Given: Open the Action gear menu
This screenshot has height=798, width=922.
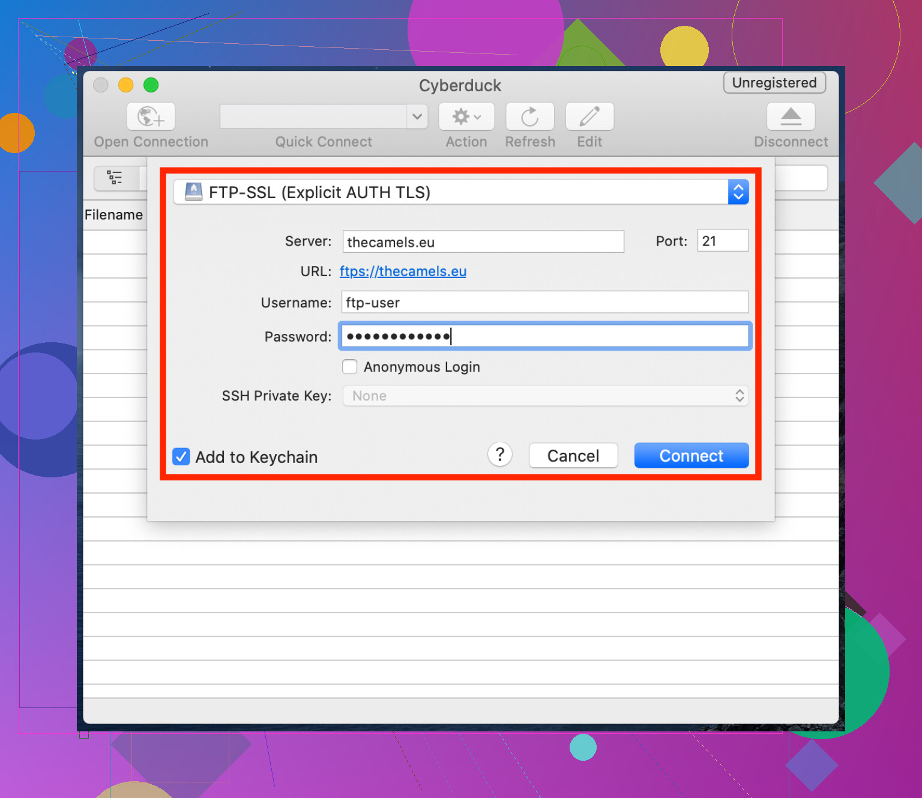Looking at the screenshot, I should tap(466, 116).
